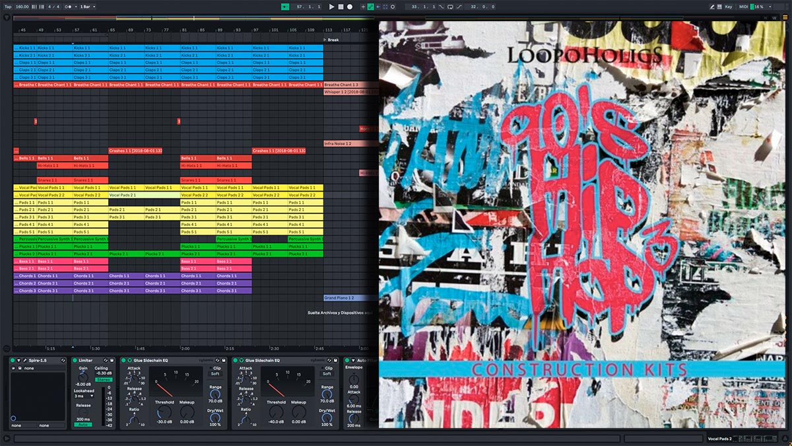
Task: Click the Stop button in transport
Action: coord(341,7)
